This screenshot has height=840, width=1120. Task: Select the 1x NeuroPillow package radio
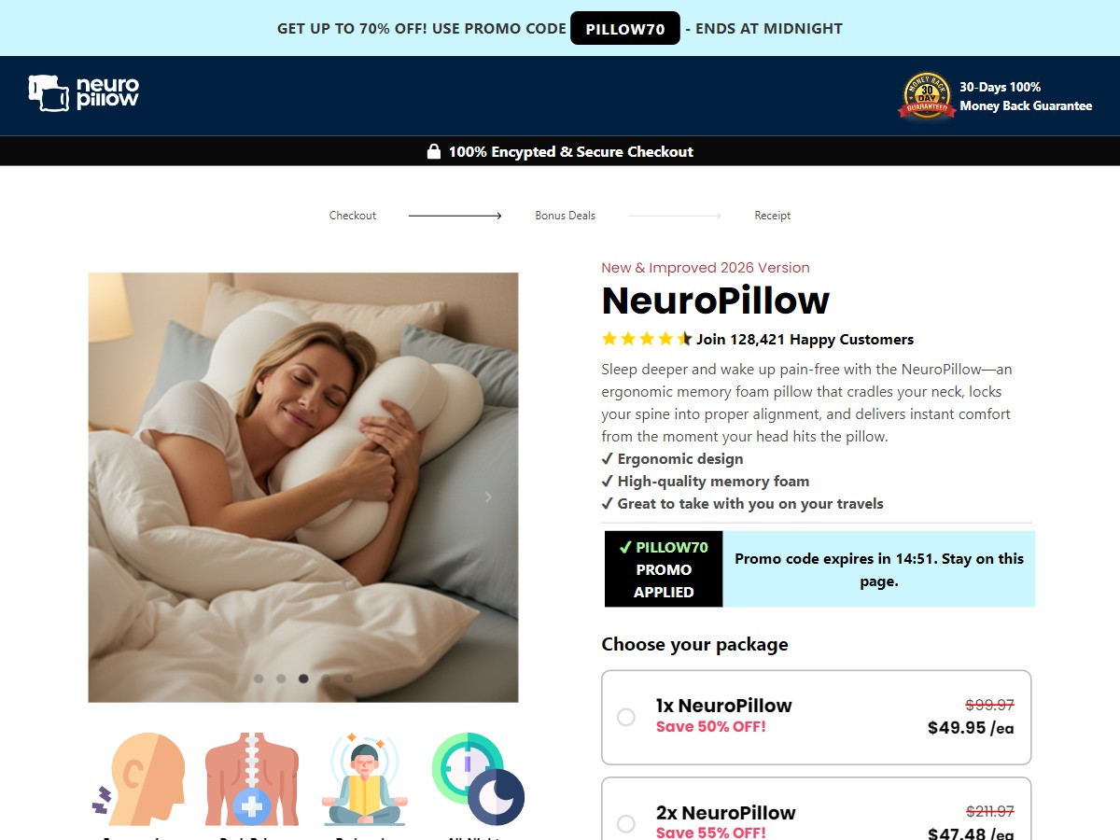[x=626, y=717]
